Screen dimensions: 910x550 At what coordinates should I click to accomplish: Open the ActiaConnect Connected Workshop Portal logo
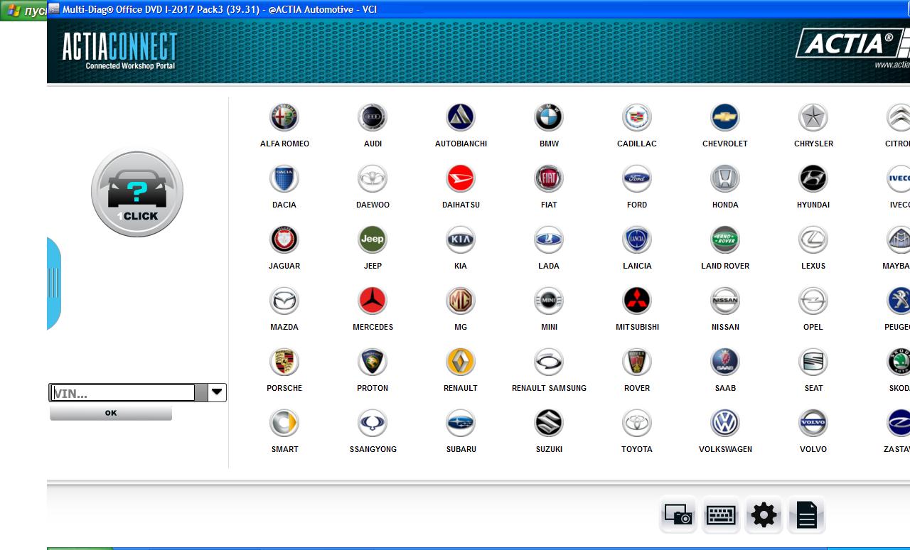coord(119,50)
